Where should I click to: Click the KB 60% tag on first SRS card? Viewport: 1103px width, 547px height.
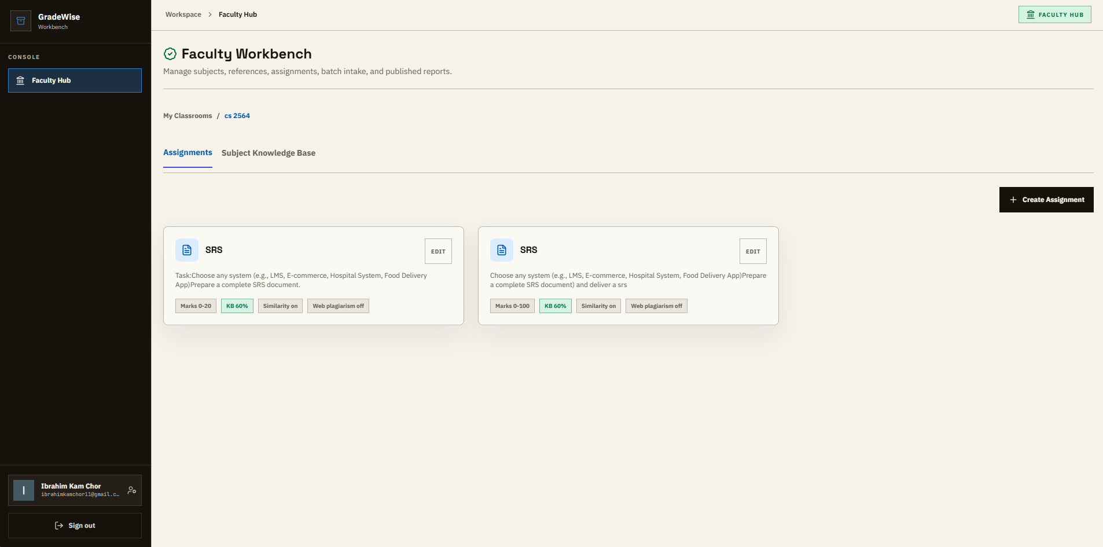click(237, 306)
